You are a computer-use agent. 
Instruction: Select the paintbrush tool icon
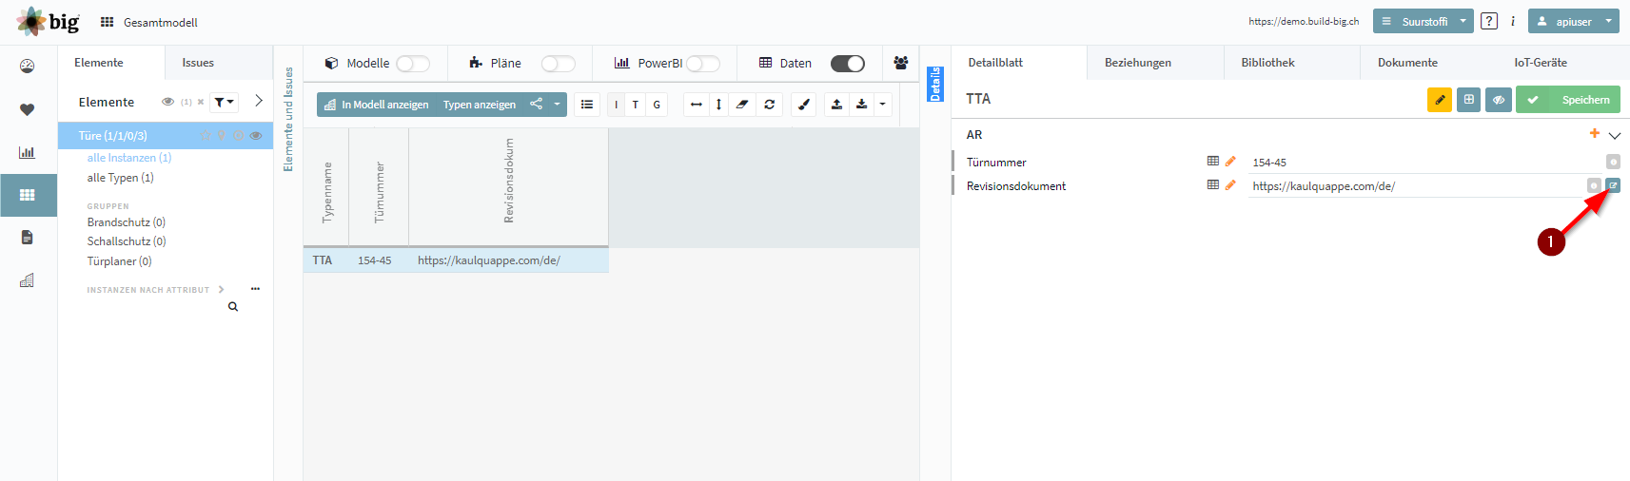point(804,105)
